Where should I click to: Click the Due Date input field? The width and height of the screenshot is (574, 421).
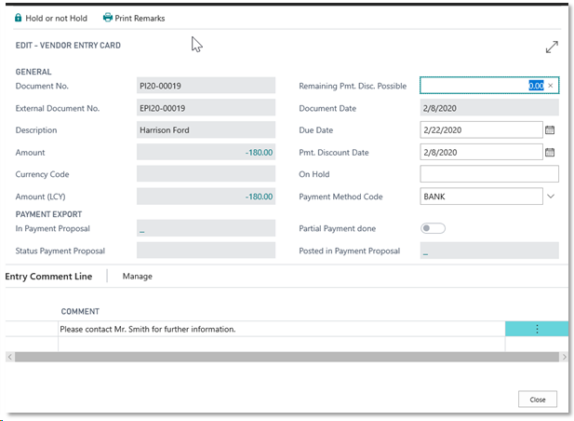coord(480,129)
